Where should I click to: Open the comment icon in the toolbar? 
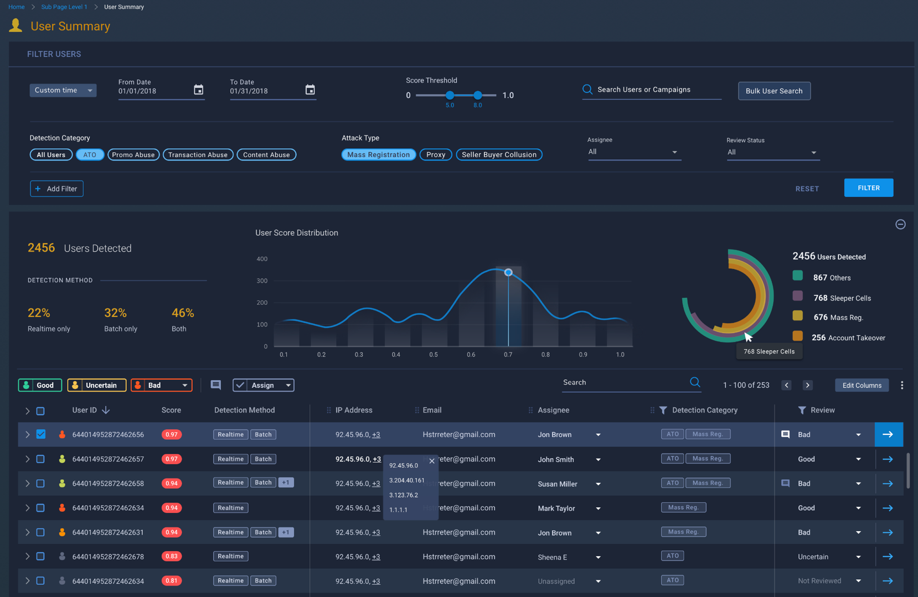pyautogui.click(x=216, y=385)
